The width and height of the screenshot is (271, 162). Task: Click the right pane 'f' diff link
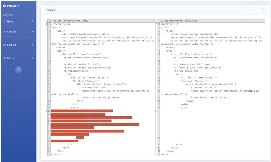(x=157, y=24)
